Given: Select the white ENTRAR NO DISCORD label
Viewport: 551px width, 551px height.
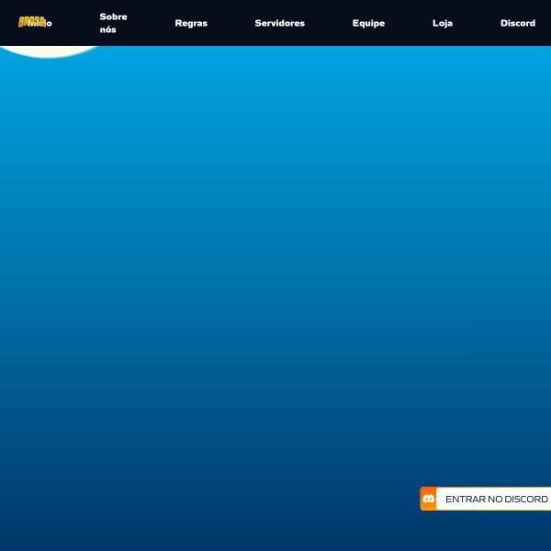Looking at the screenshot, I should [x=497, y=499].
